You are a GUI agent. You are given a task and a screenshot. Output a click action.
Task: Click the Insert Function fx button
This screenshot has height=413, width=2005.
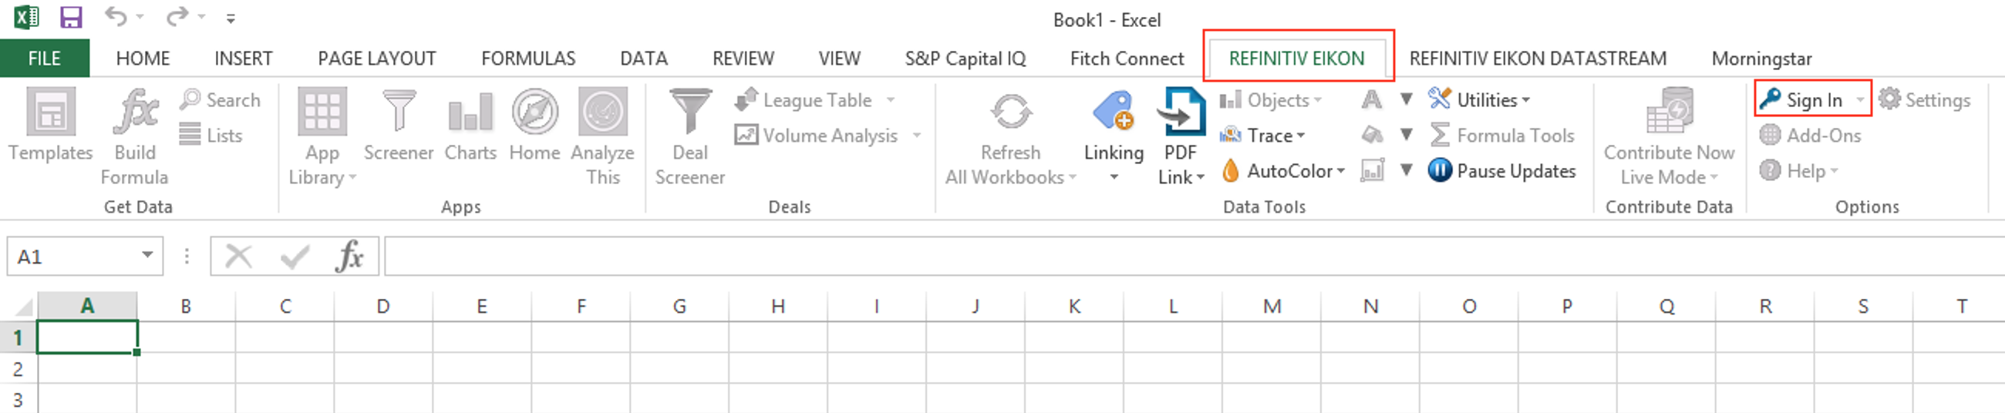click(349, 256)
